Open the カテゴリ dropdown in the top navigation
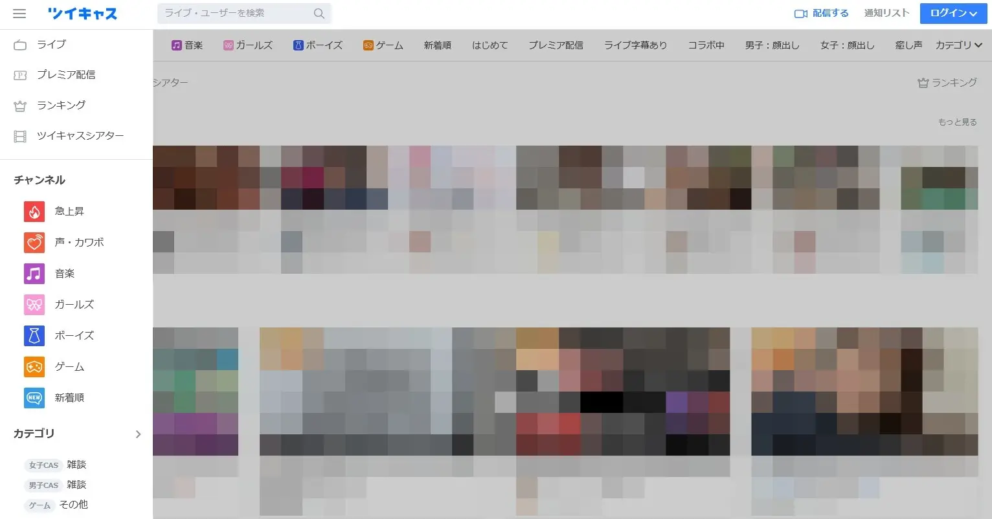The width and height of the screenshot is (992, 519). coord(959,45)
